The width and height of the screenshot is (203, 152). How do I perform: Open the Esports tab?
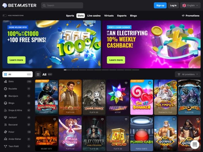tap(122, 15)
